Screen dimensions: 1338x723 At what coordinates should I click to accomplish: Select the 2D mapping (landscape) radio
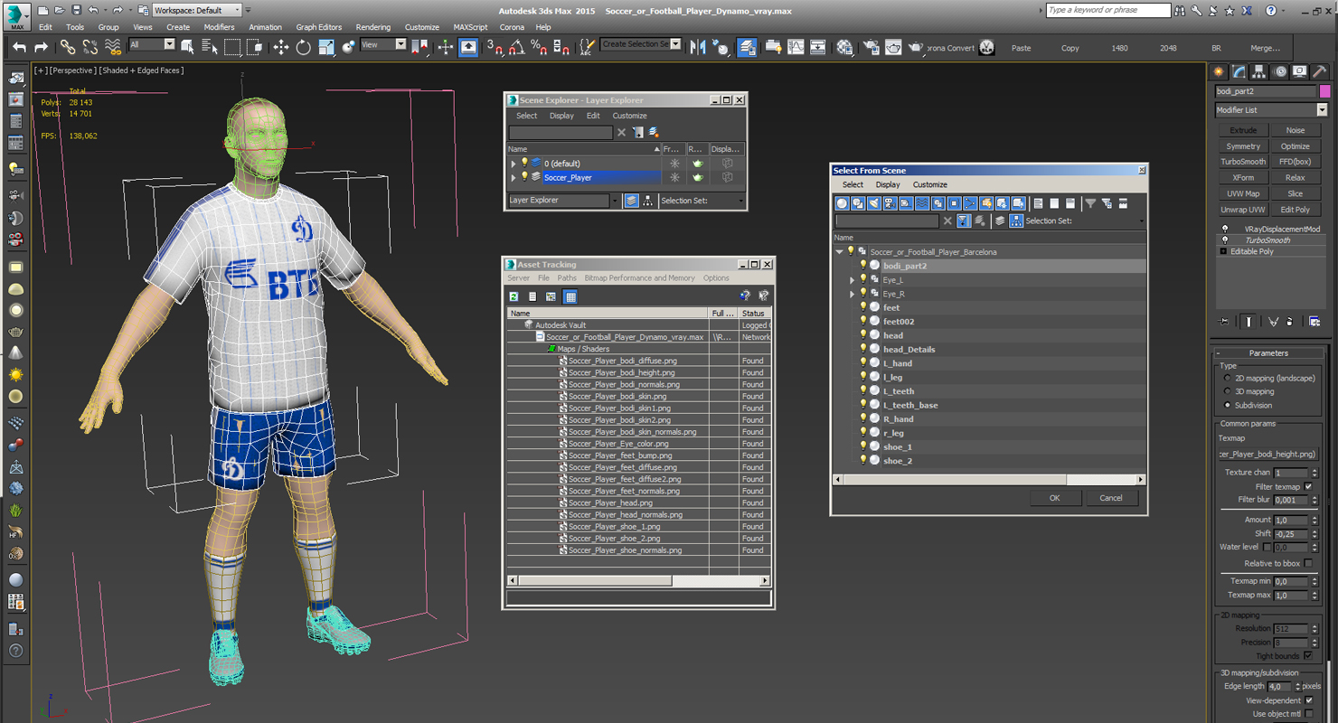pyautogui.click(x=1227, y=378)
